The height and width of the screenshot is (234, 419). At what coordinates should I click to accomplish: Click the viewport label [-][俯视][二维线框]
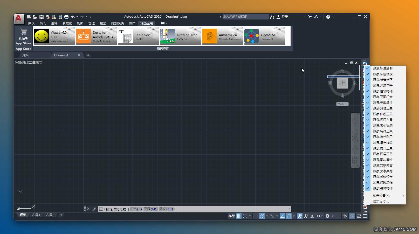coord(29,63)
